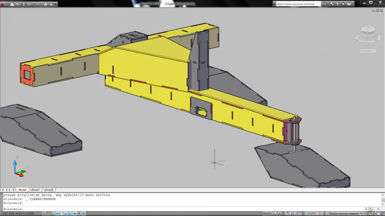The image size is (385, 216).
Task: Select the Model tab
Action: pyautogui.click(x=22, y=190)
